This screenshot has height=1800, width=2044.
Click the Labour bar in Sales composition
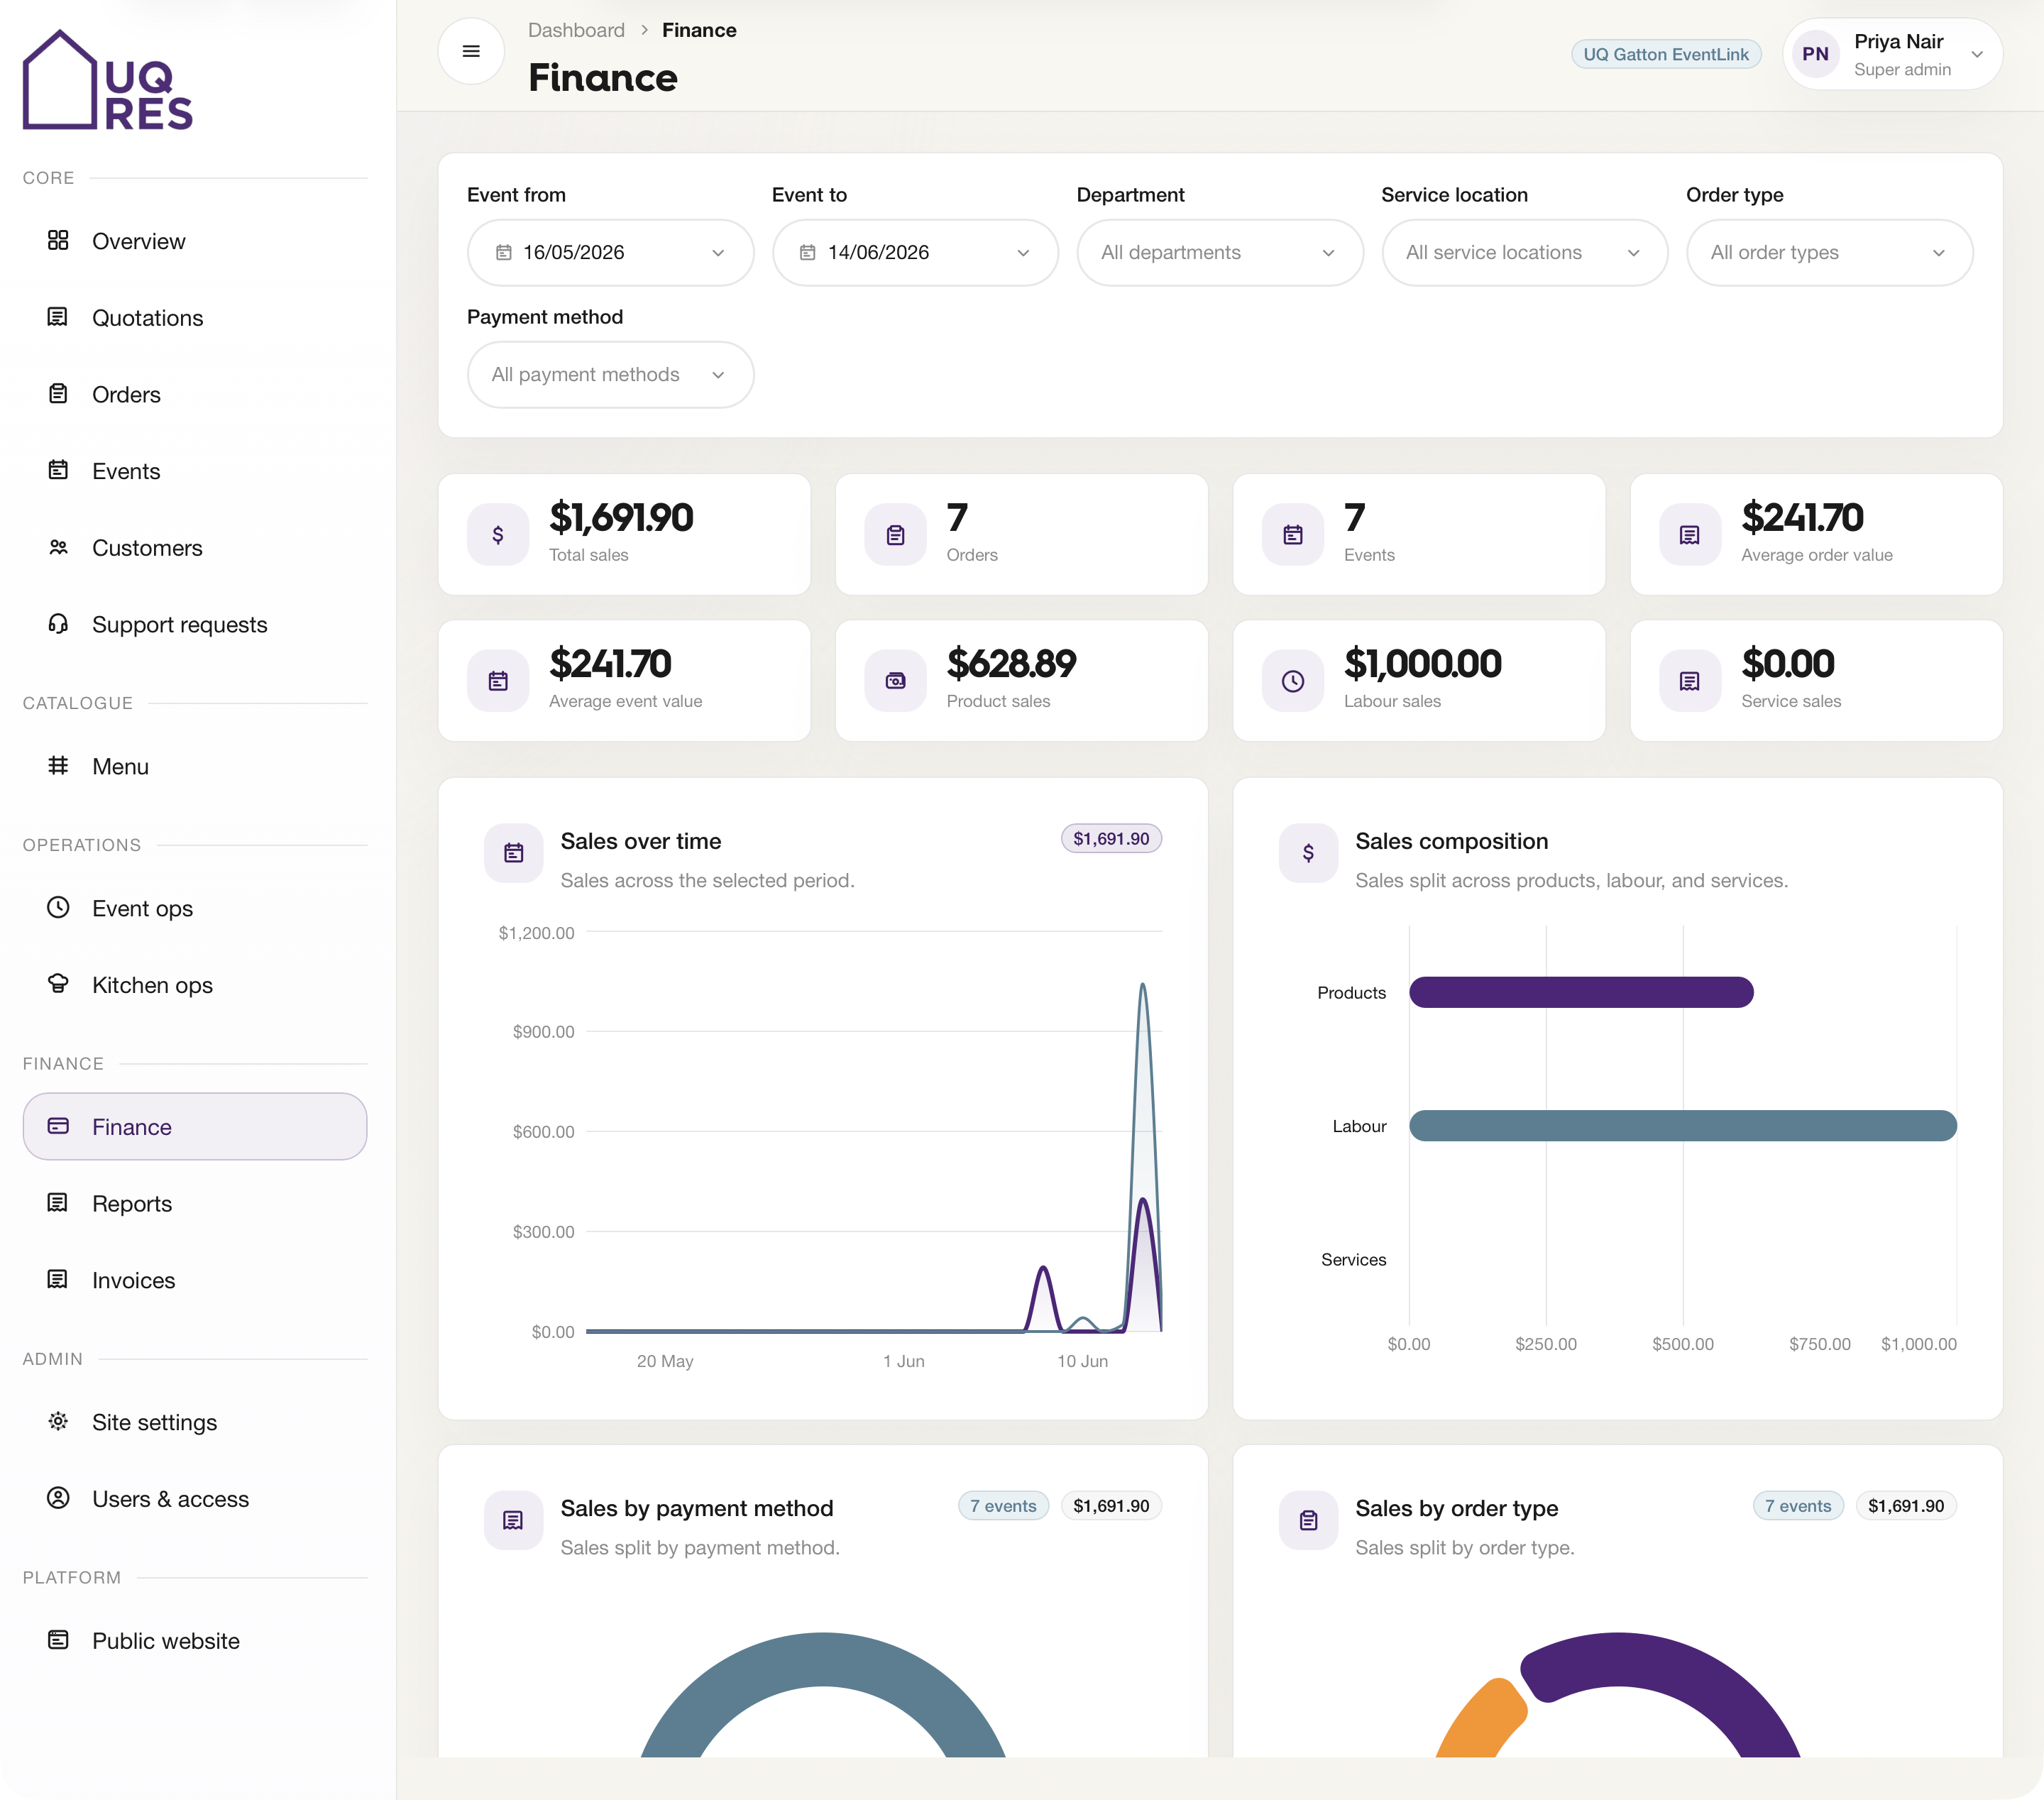click(x=1683, y=1126)
